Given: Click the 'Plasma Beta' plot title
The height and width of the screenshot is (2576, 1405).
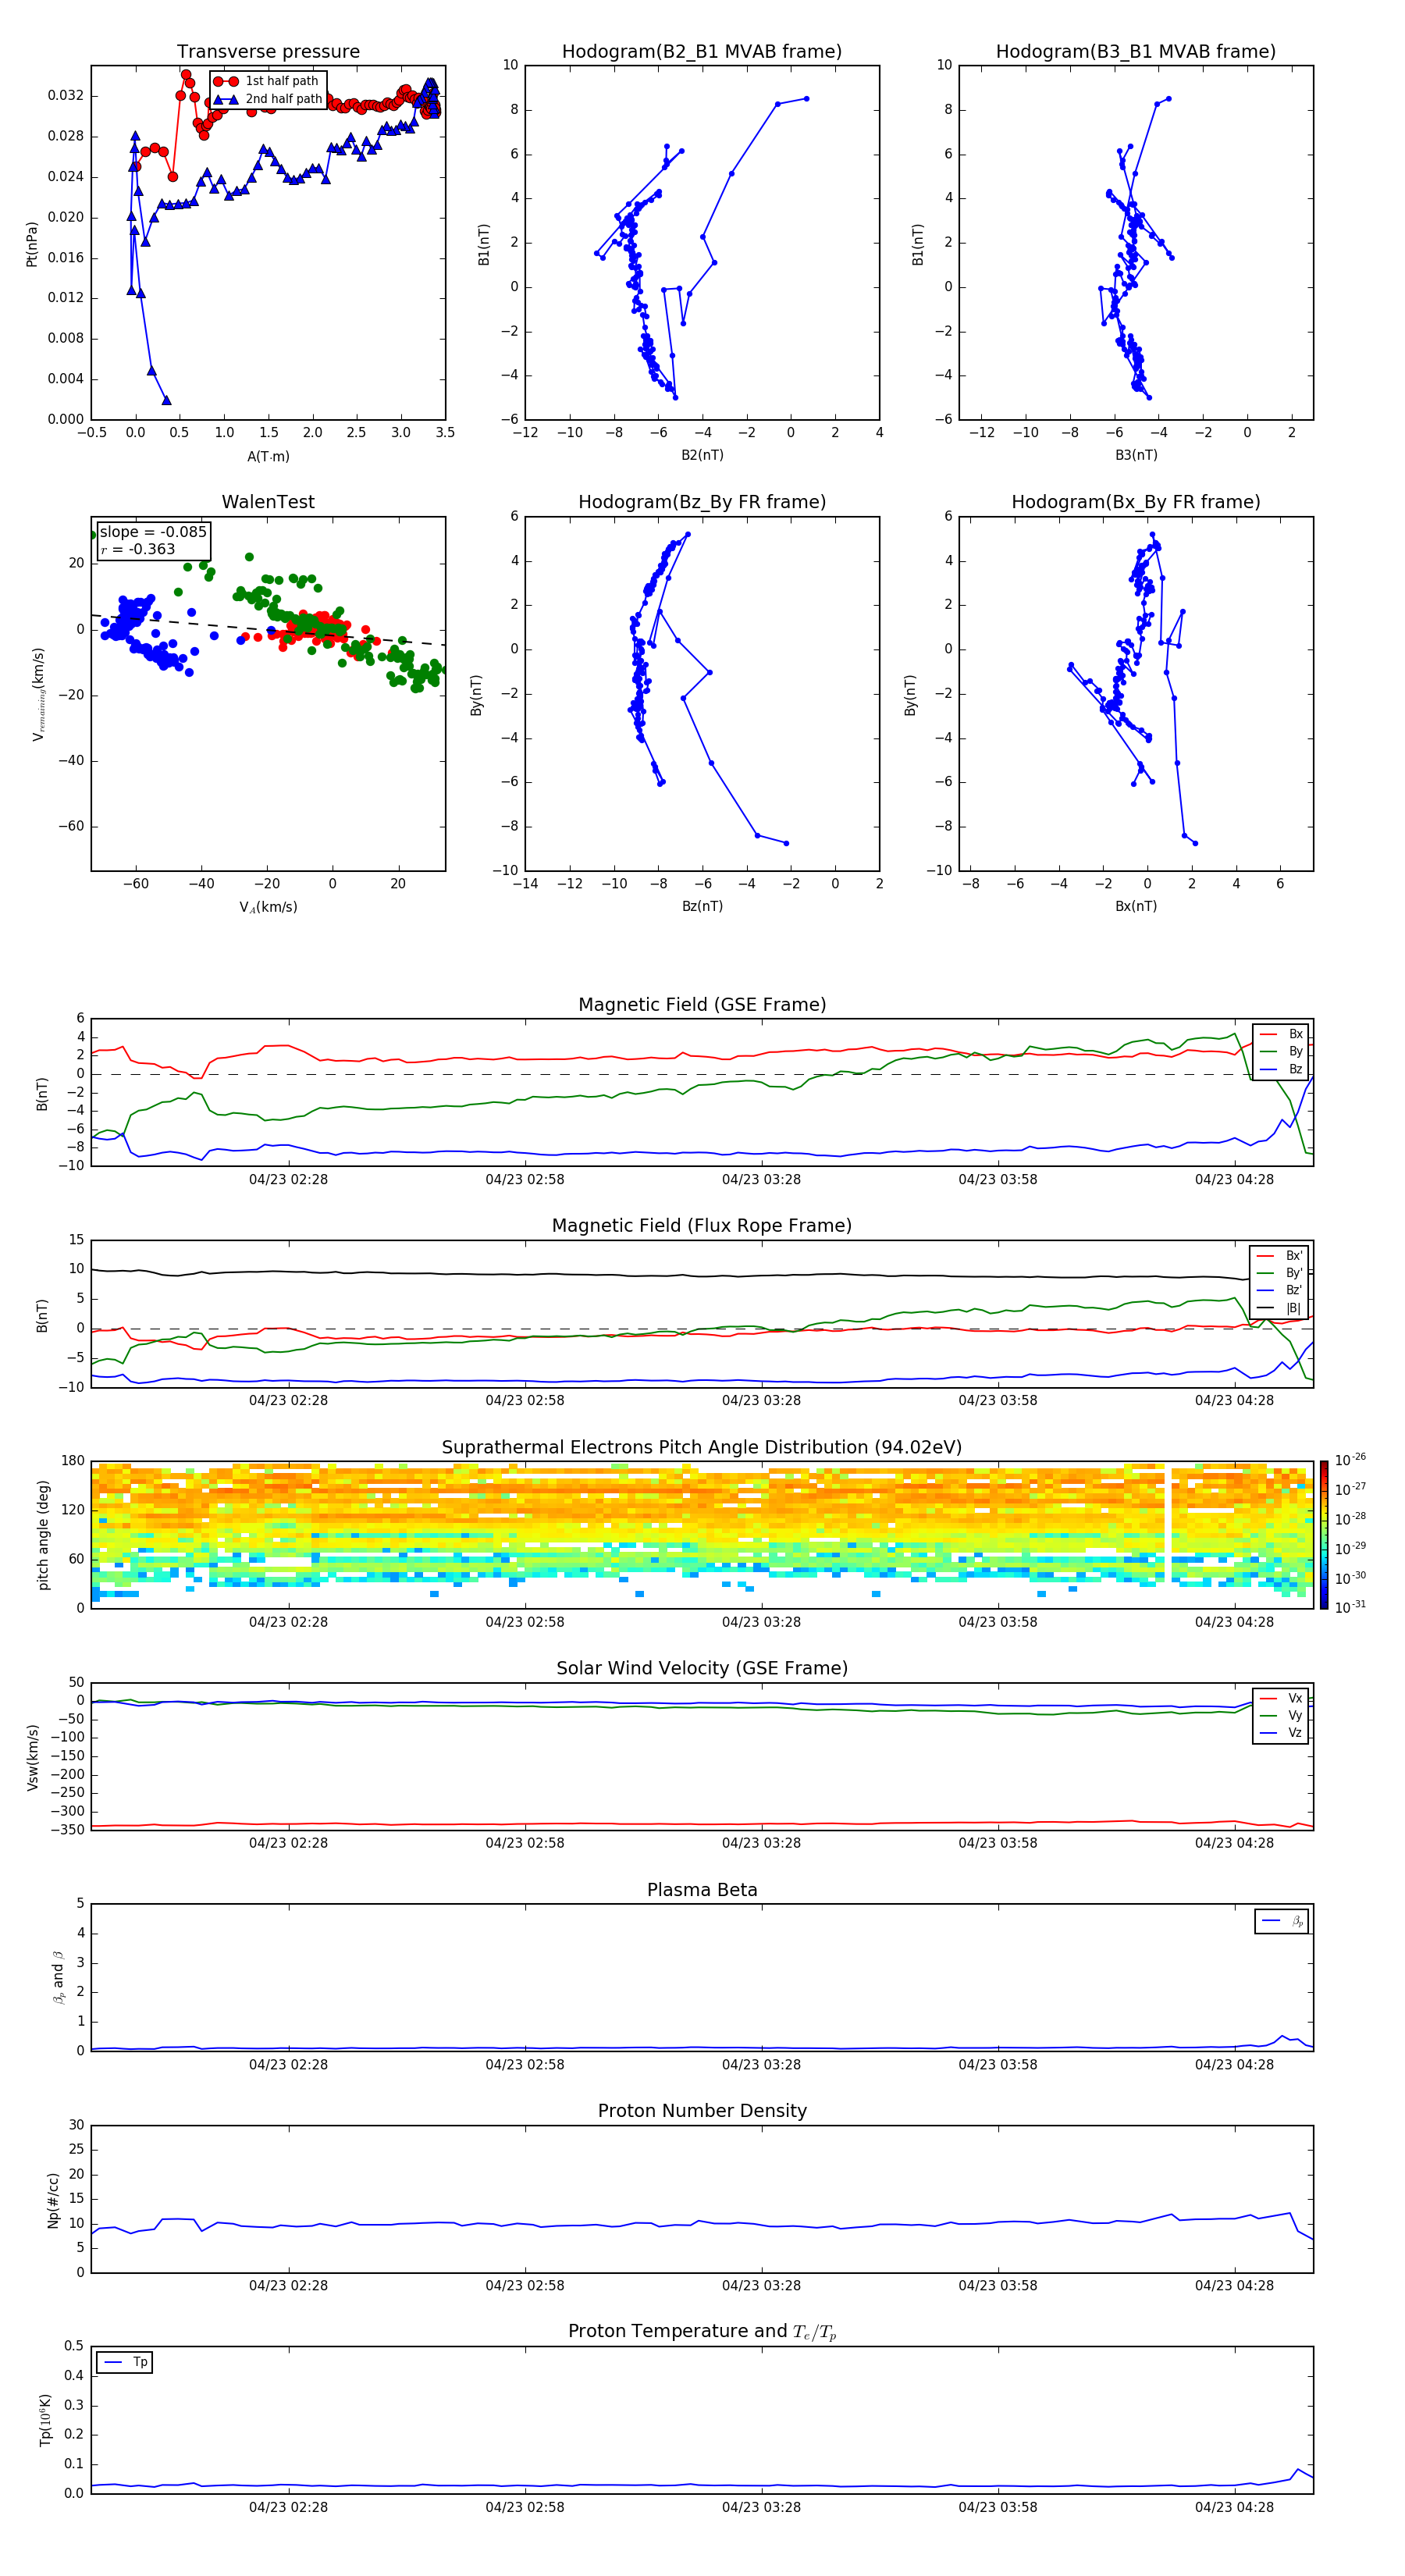Looking at the screenshot, I should (x=702, y=1890).
